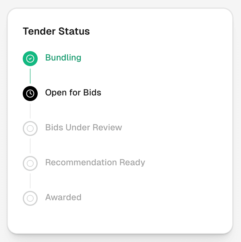Click the Bids Under Review step circle
This screenshot has width=241, height=242.
[30, 128]
